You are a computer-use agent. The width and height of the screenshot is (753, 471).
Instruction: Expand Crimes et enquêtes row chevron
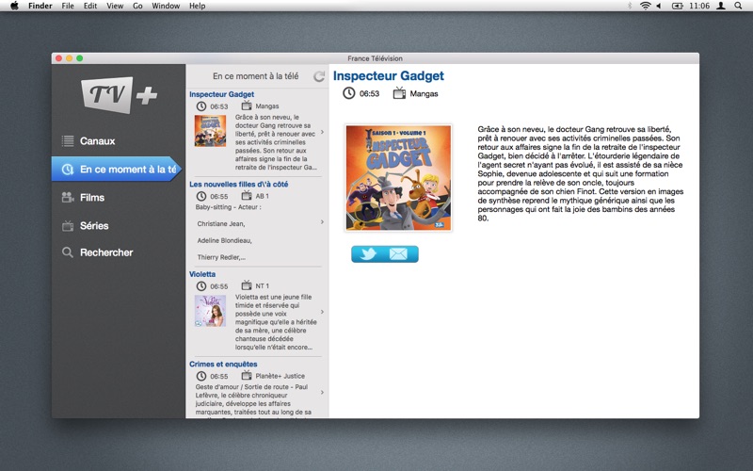(322, 392)
